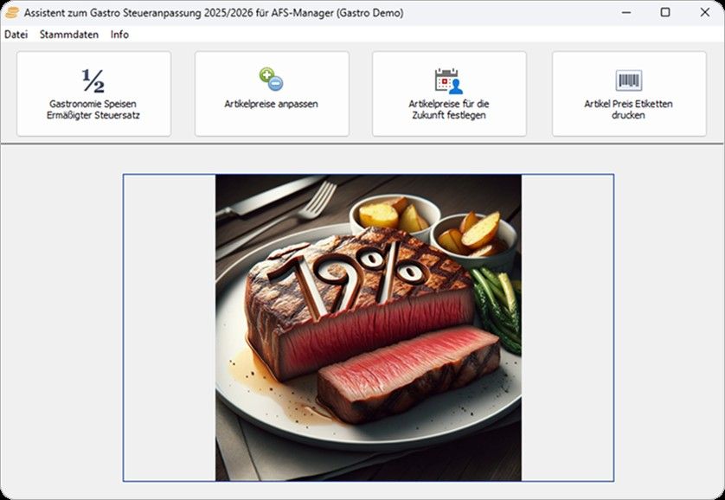Click the AFS app icon in title bar
Image resolution: width=725 pixels, height=500 pixels.
point(12,13)
